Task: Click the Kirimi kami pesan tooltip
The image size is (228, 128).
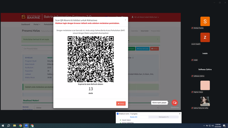Action: [159, 103]
